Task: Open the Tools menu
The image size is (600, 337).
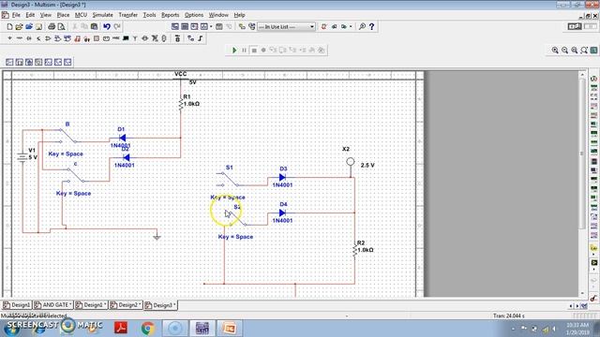Action: [x=149, y=15]
